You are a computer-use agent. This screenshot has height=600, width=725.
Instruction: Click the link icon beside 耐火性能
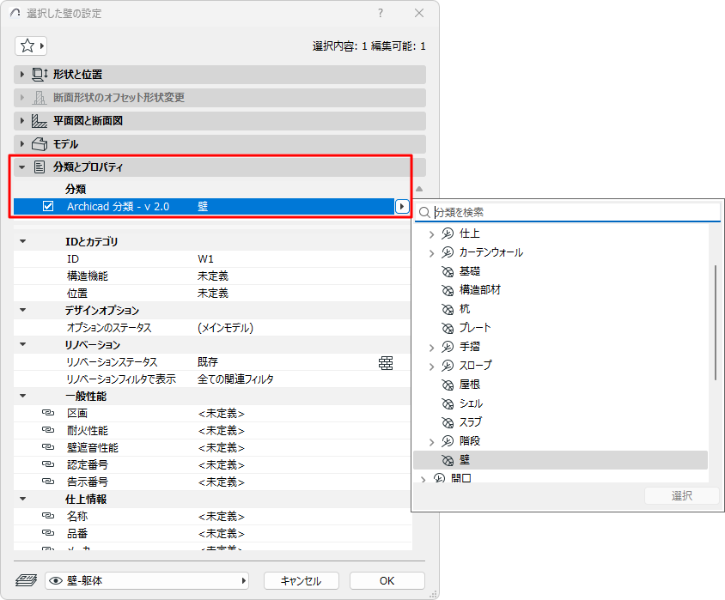[48, 430]
